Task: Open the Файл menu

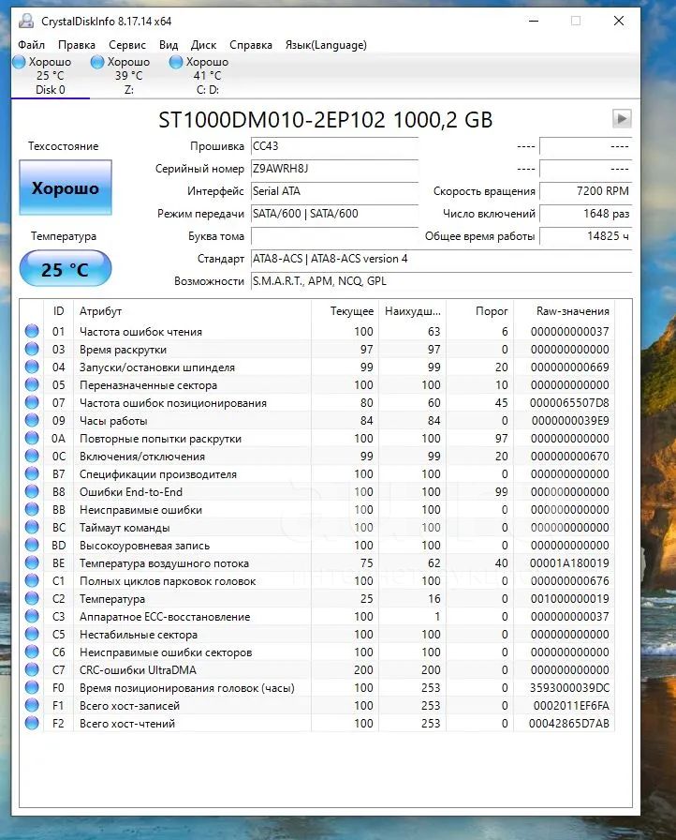Action: (31, 45)
